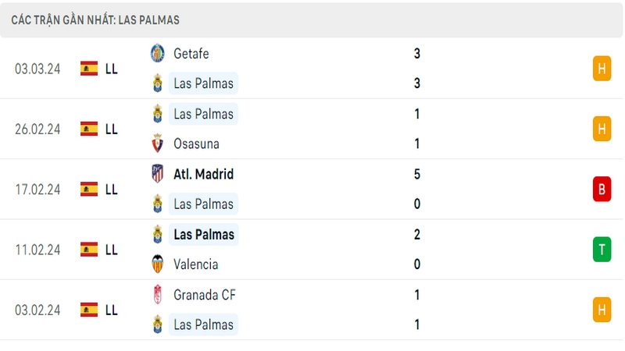Click the H badge for the Granada match

(602, 310)
